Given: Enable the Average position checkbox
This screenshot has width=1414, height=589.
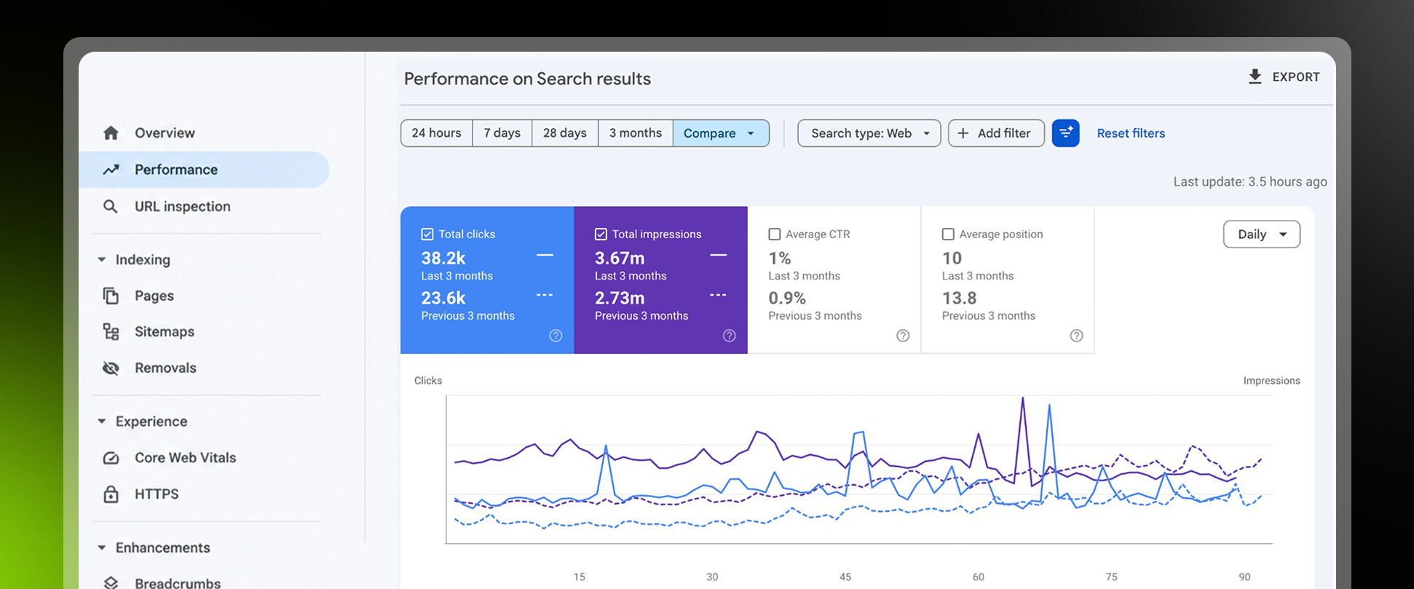Looking at the screenshot, I should tap(948, 234).
